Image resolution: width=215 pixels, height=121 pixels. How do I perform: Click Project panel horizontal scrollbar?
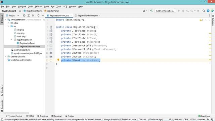[x=16, y=113]
